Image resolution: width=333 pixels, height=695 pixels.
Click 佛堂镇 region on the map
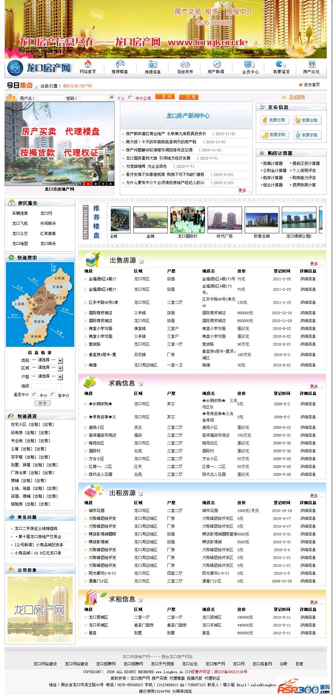[39, 321]
